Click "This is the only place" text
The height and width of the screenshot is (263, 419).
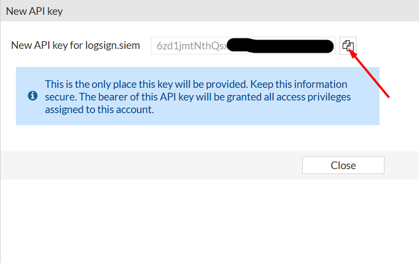pos(90,84)
